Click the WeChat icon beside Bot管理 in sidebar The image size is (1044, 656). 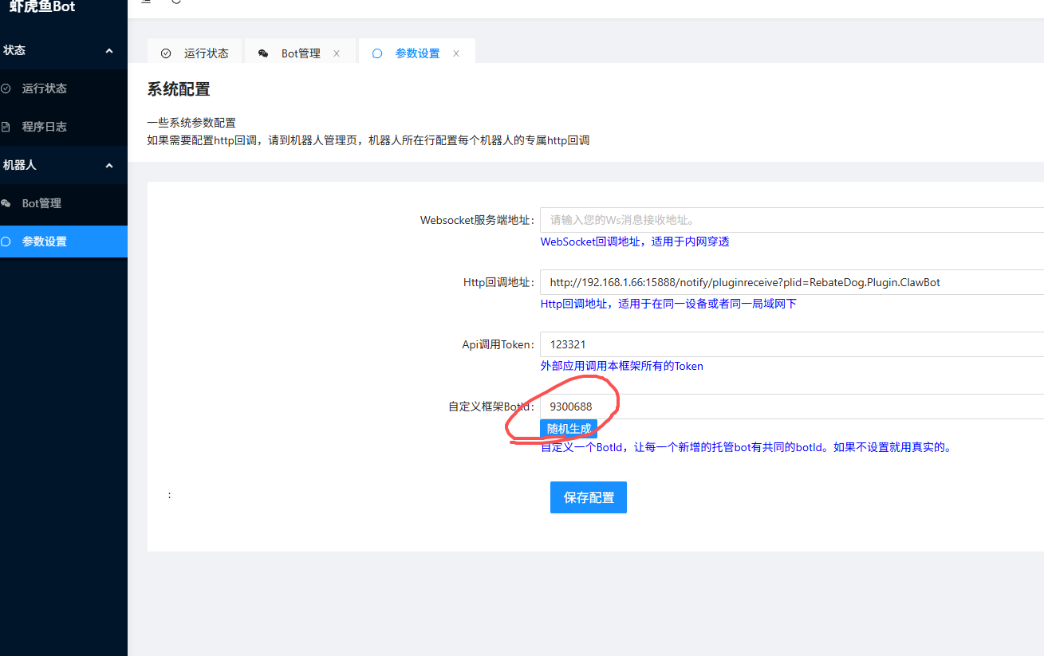tap(6, 203)
